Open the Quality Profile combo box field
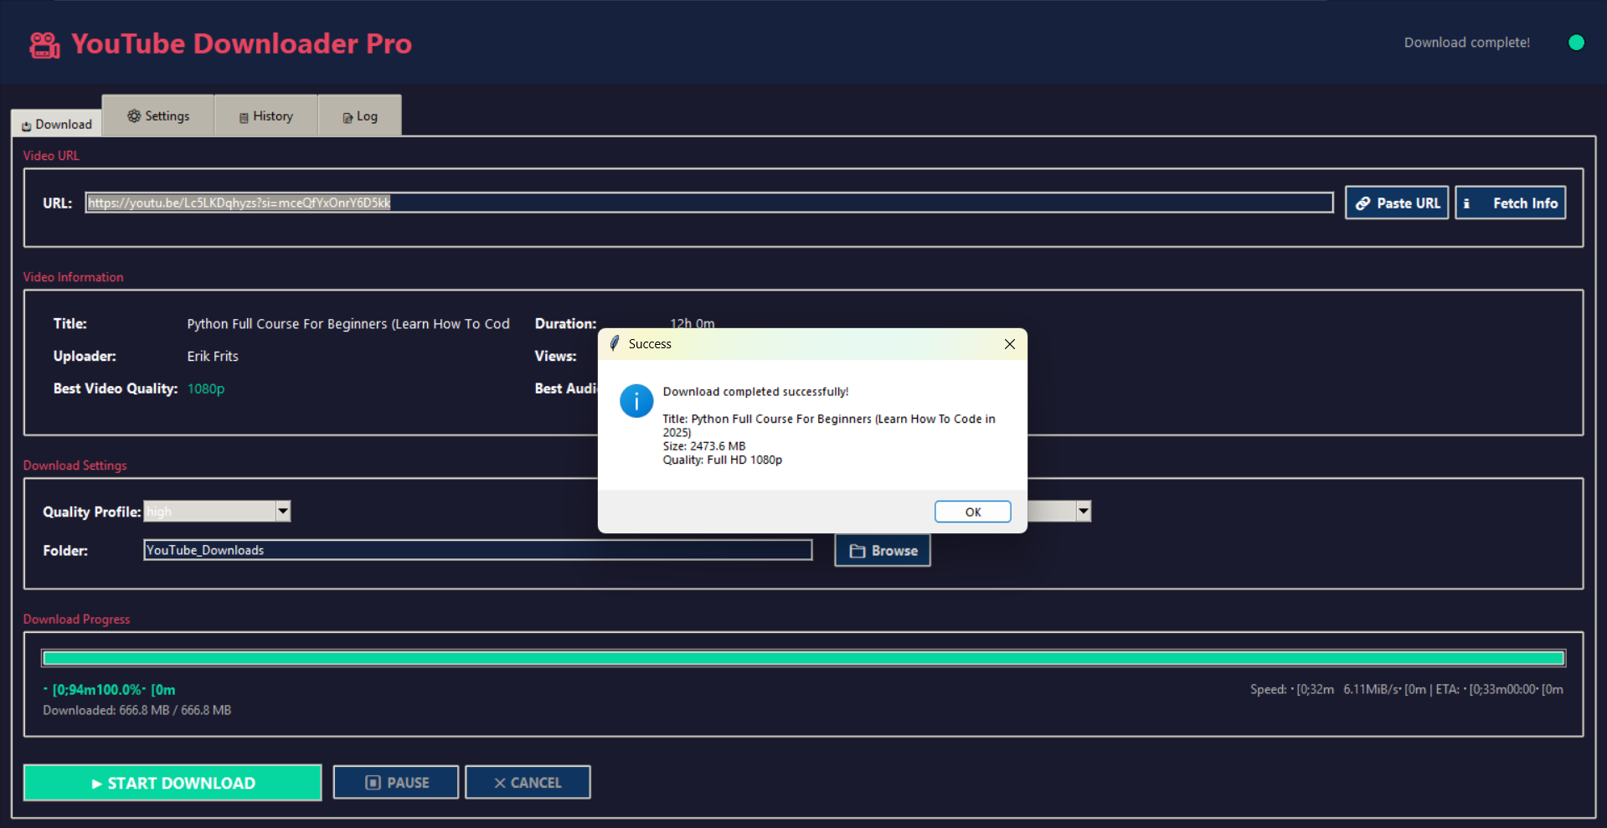The width and height of the screenshot is (1607, 828). tap(209, 511)
